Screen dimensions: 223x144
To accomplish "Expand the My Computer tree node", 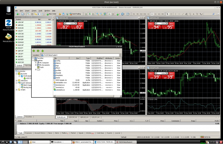I will pyautogui.click(x=36, y=62).
